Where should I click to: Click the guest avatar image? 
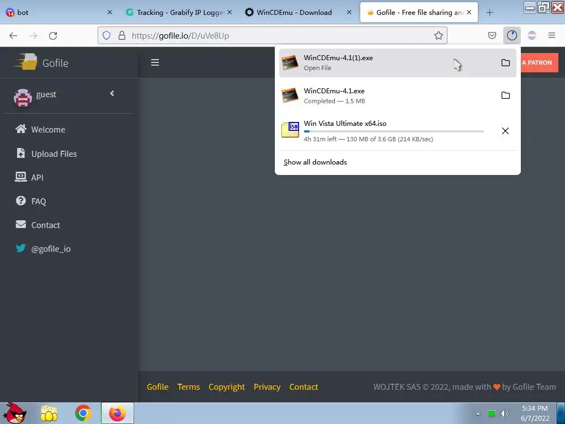(23, 98)
